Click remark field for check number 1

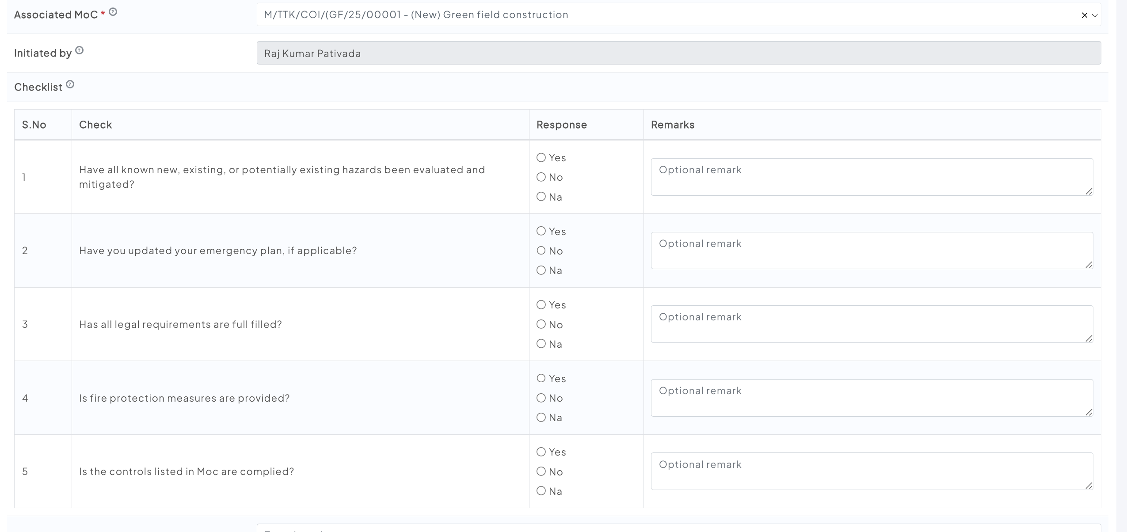871,177
